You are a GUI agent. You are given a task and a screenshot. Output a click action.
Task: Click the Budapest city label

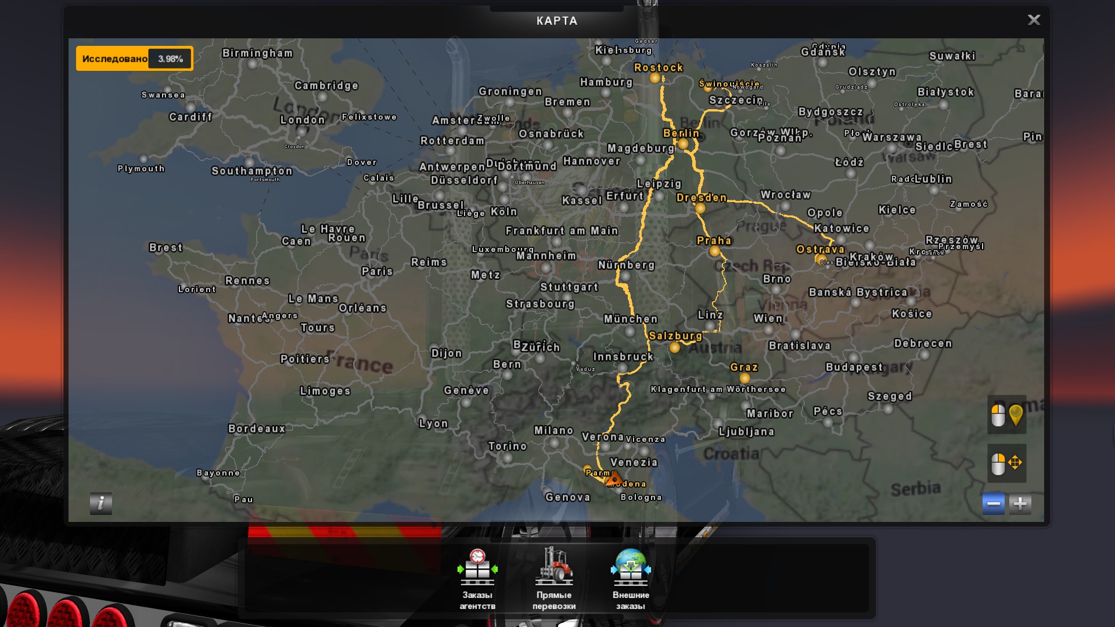854,367
